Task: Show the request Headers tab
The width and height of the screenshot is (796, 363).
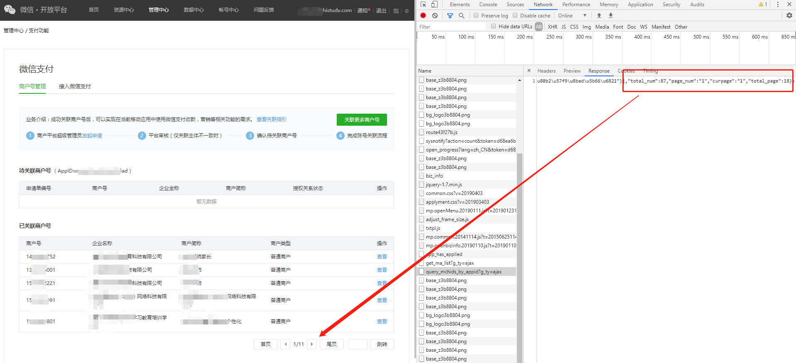Action: (546, 71)
